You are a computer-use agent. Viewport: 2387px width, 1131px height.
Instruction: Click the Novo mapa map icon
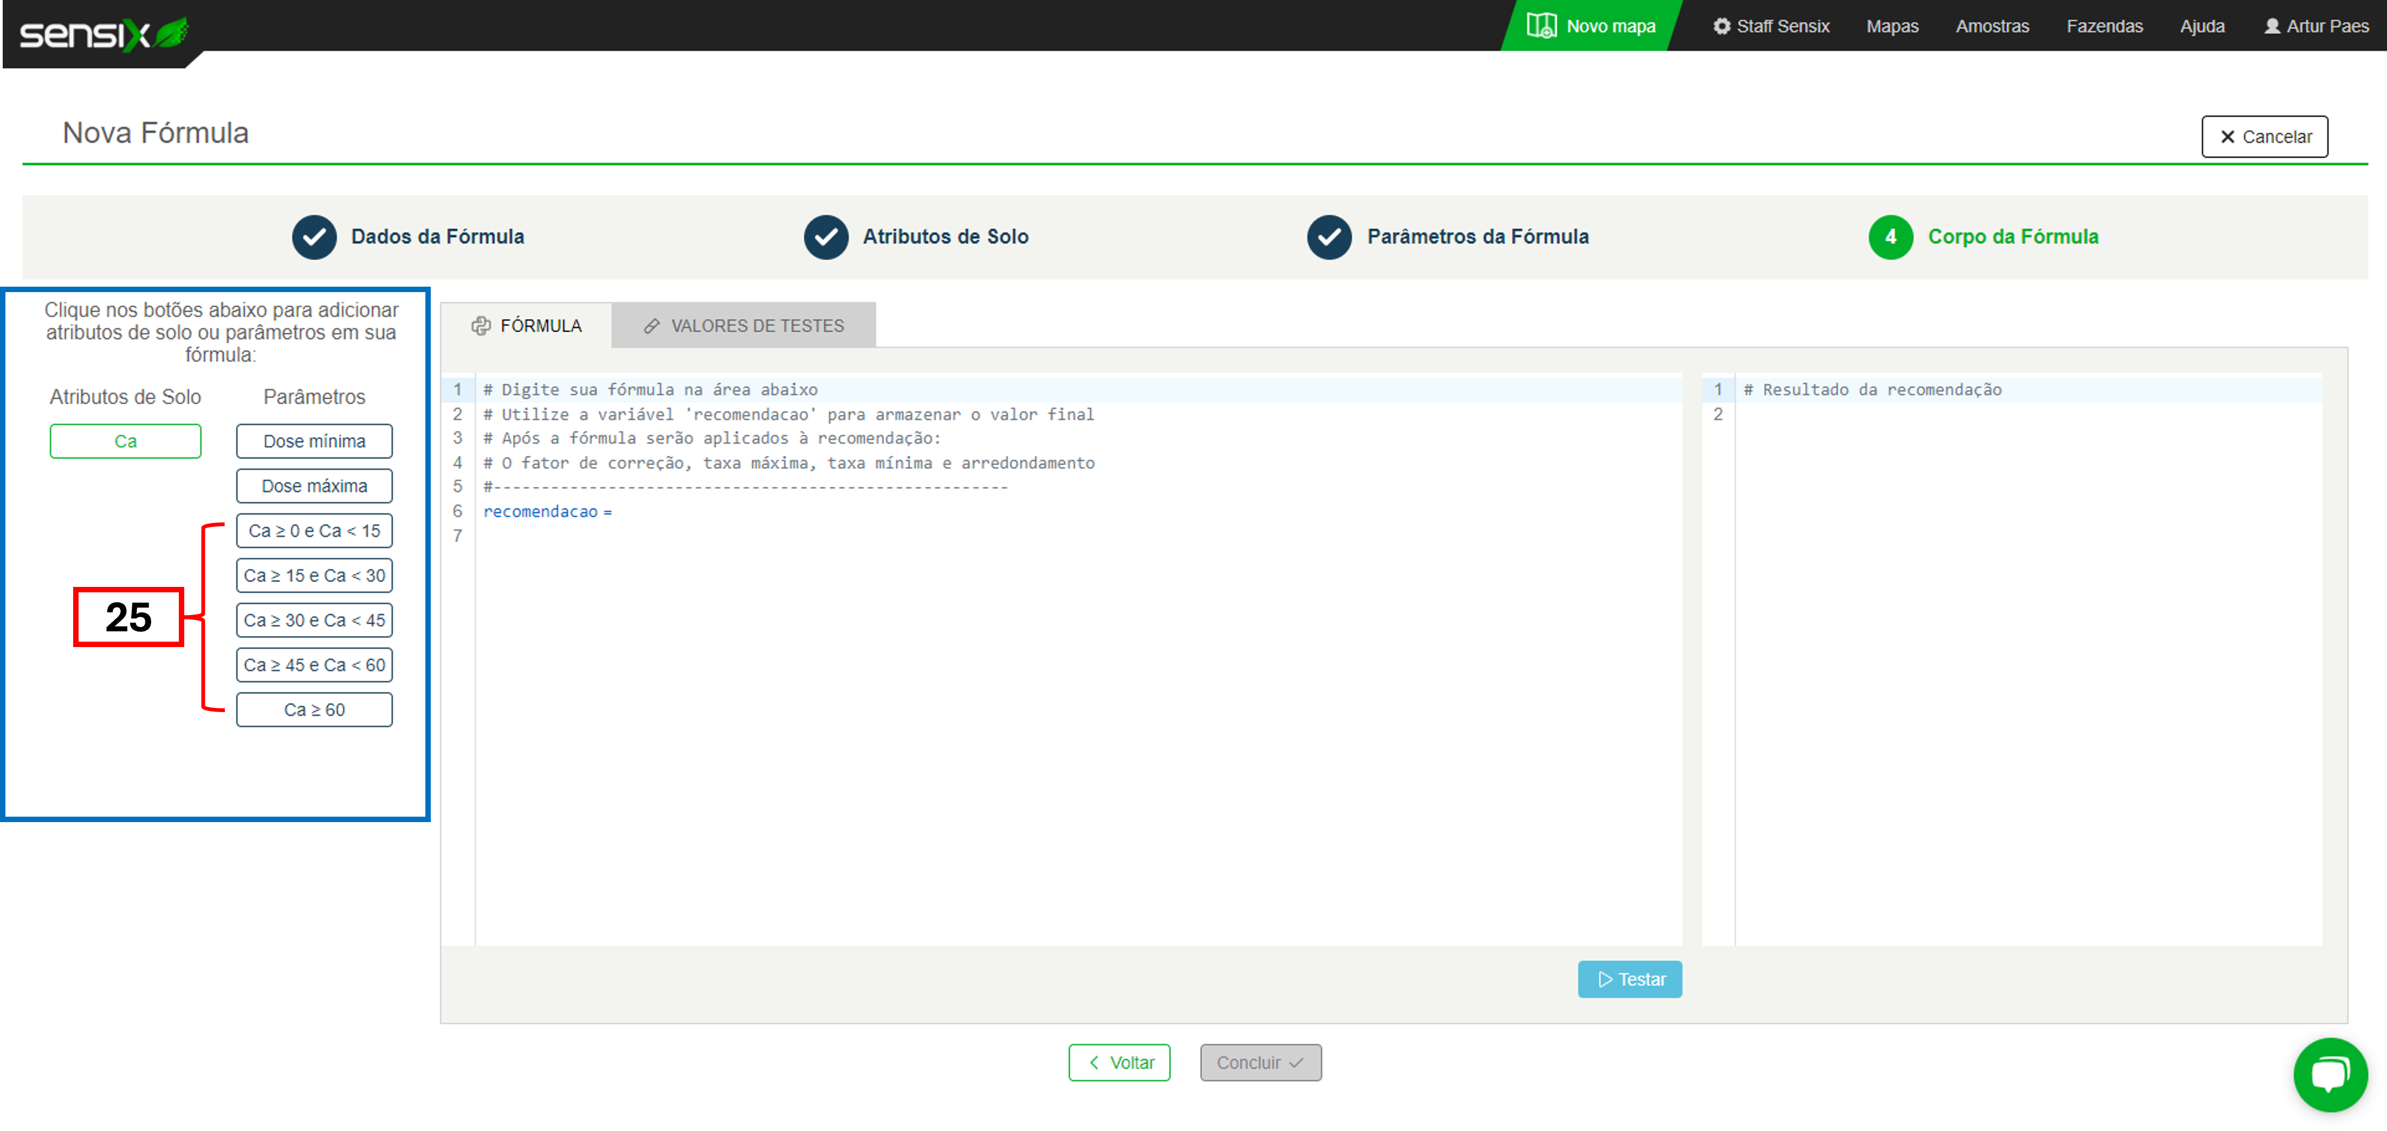[1541, 26]
